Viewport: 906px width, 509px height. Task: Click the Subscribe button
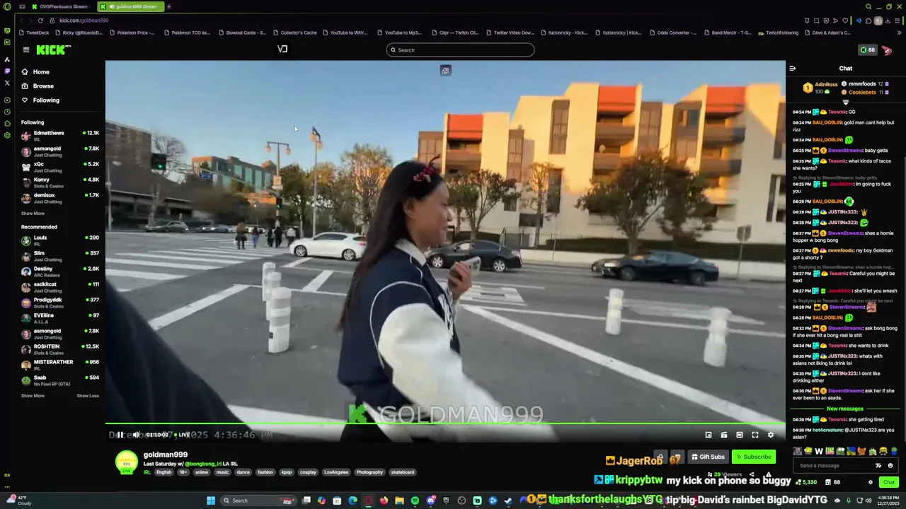754,457
